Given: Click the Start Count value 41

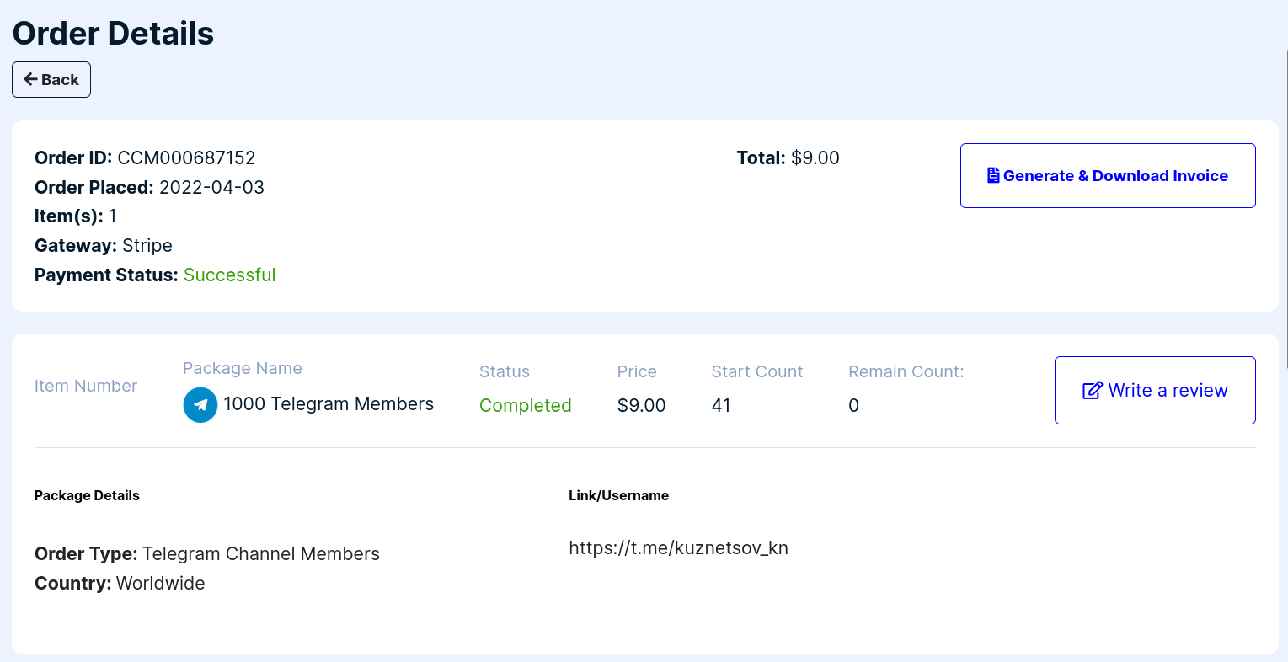Looking at the screenshot, I should point(720,405).
